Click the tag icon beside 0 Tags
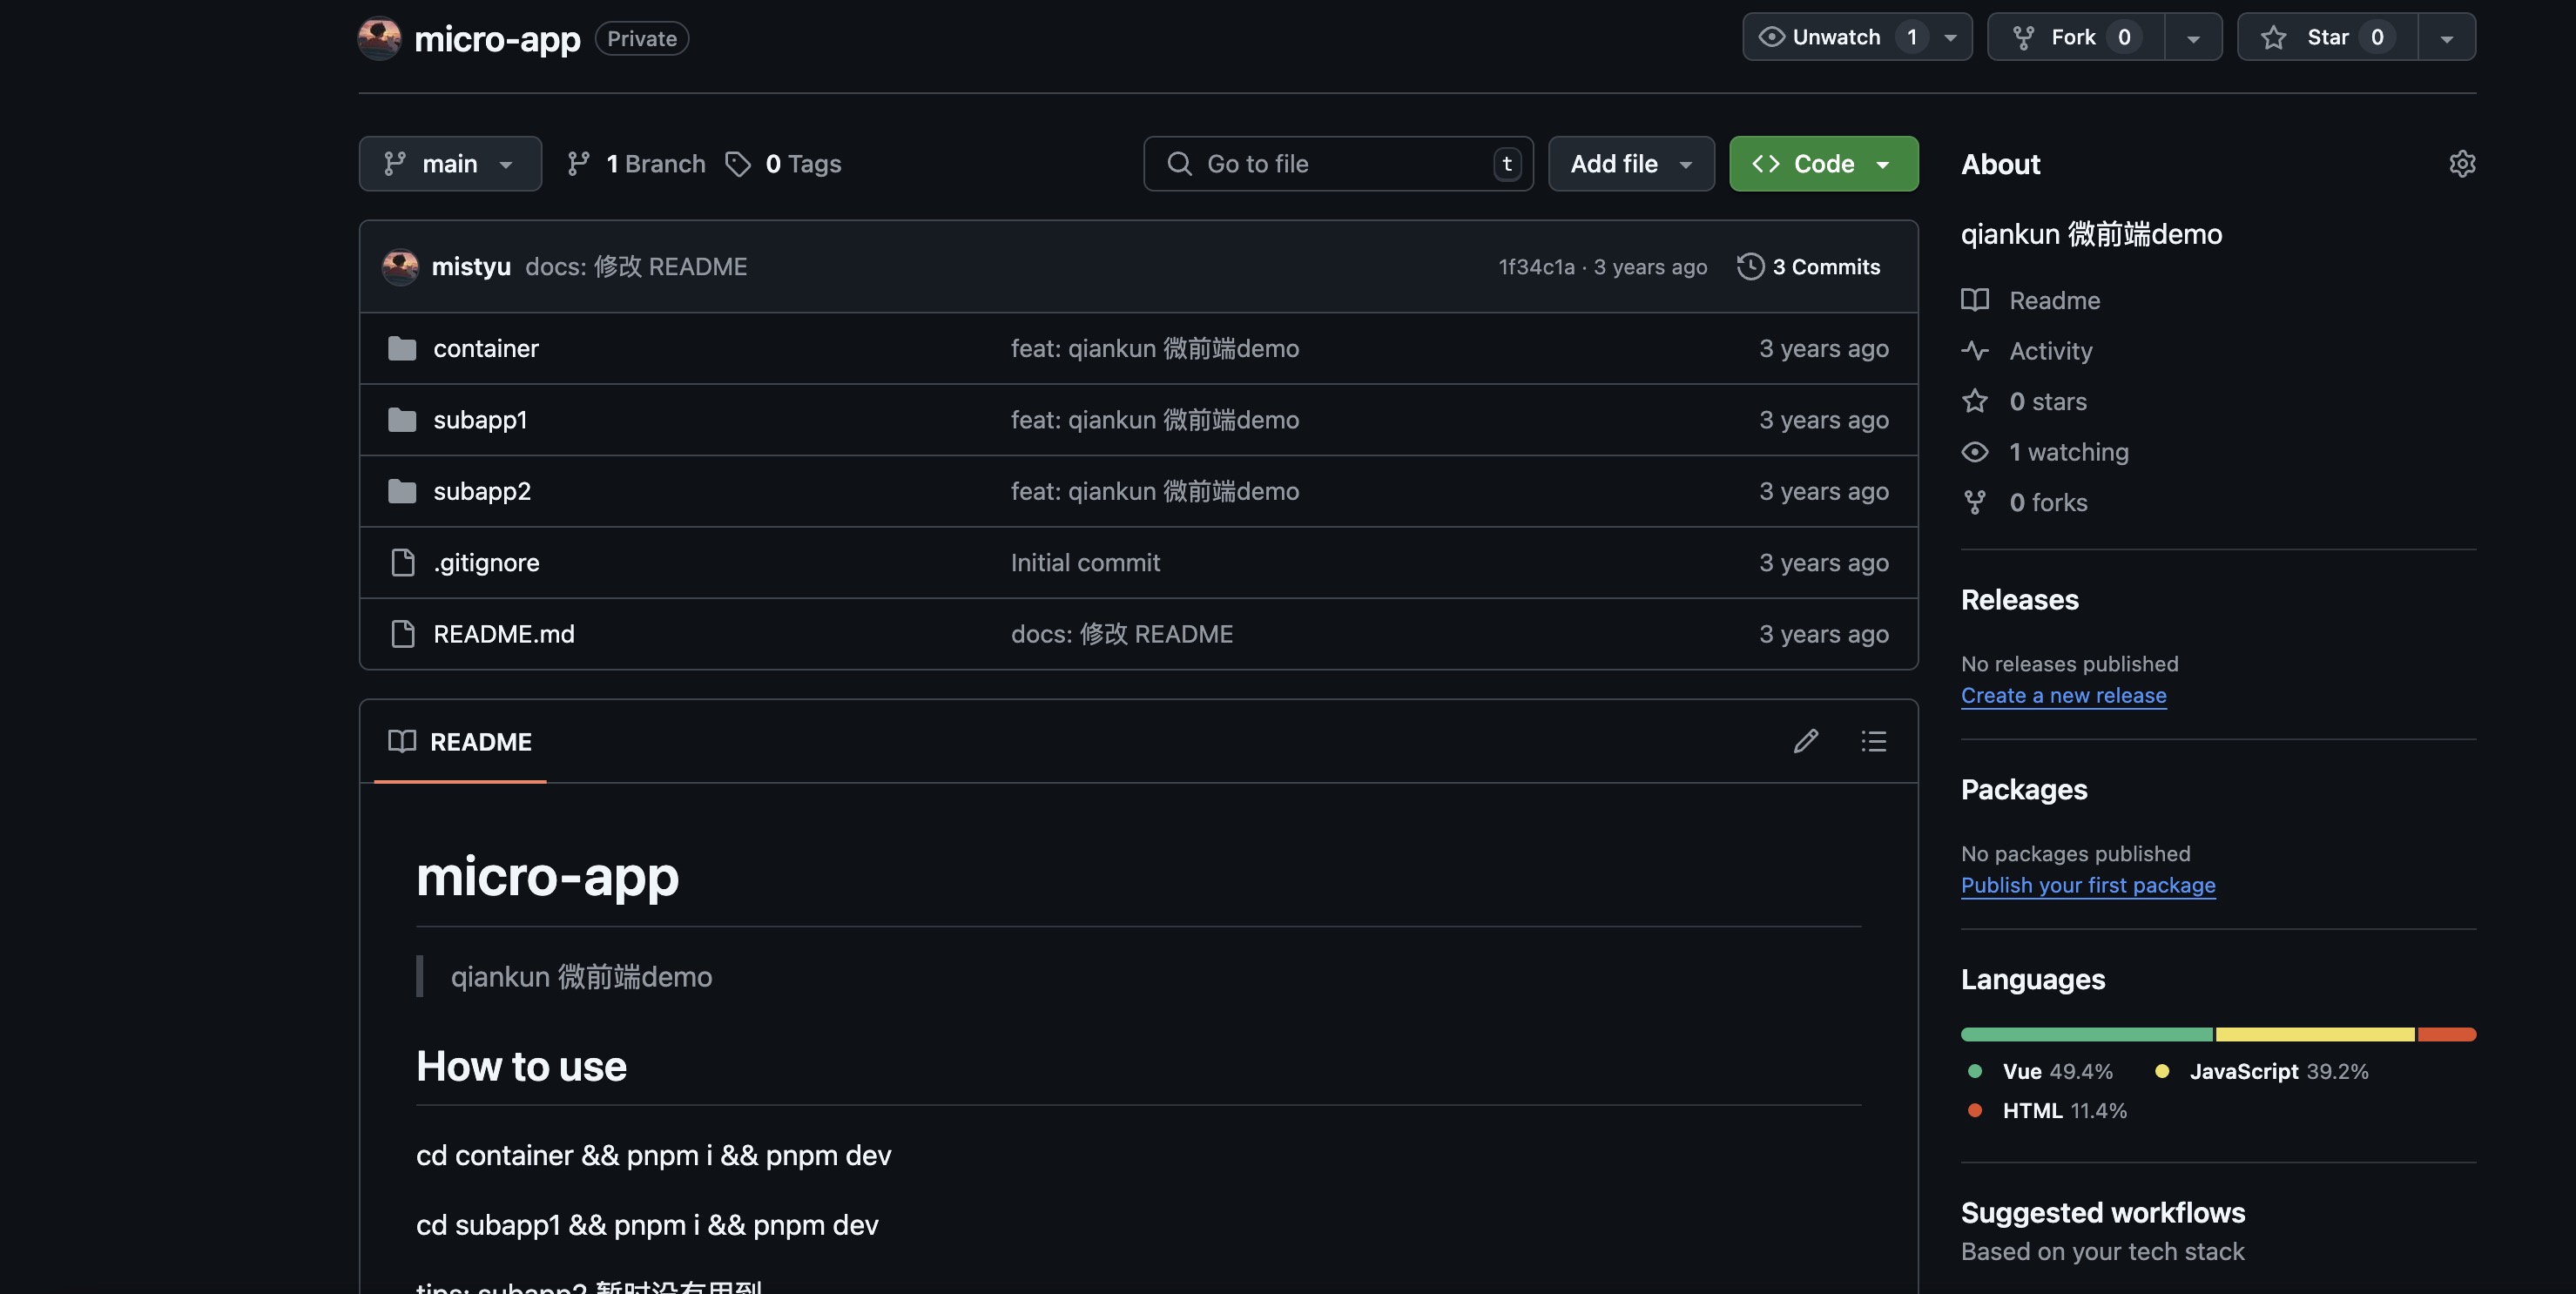Image resolution: width=2576 pixels, height=1294 pixels. coord(738,164)
